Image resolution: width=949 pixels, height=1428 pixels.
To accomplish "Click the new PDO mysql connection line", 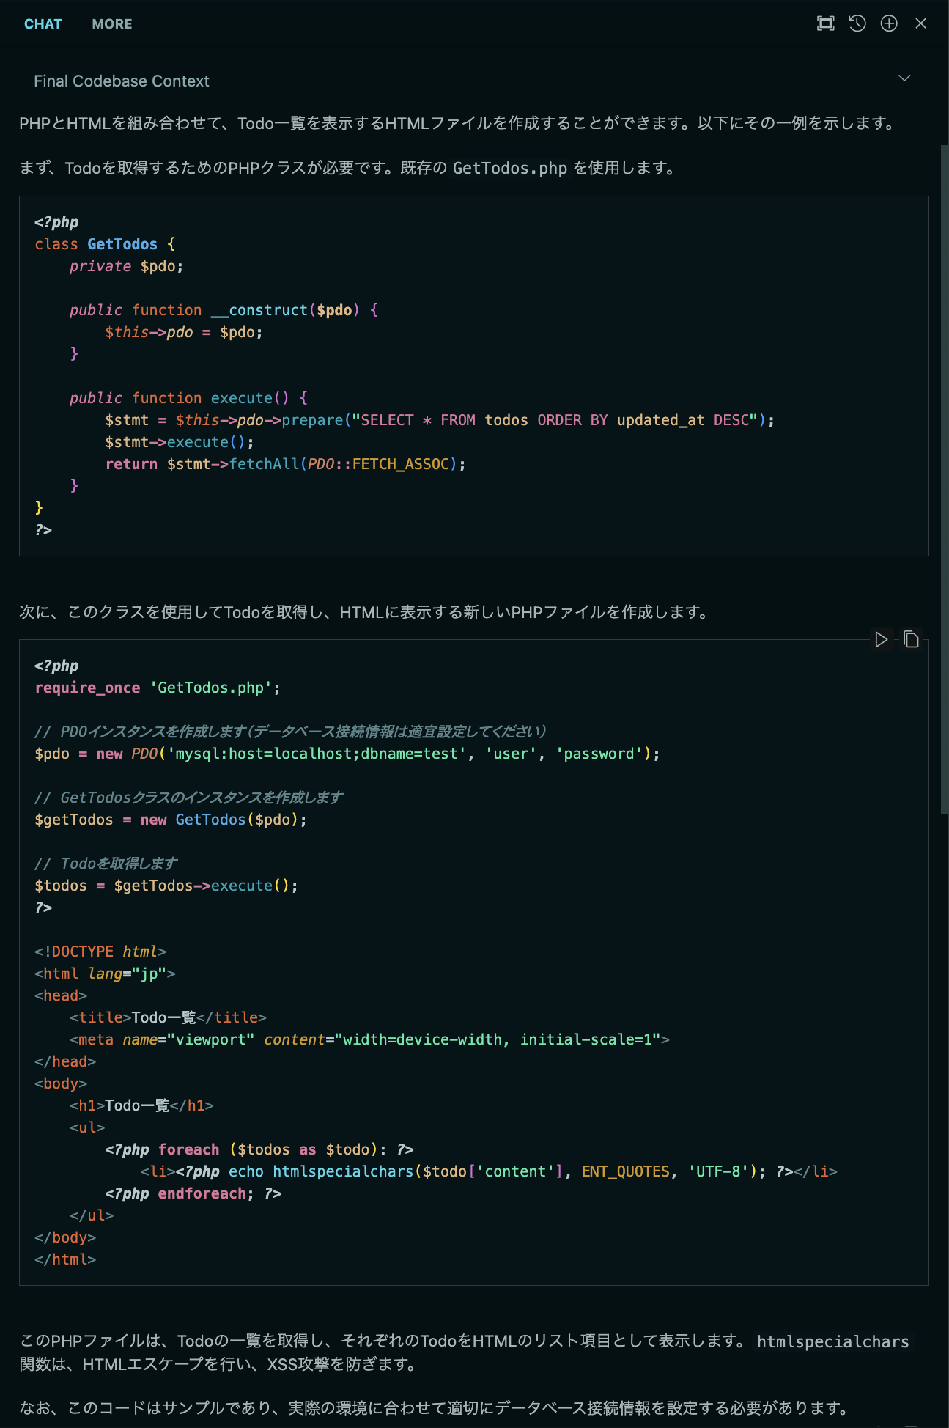I will [347, 754].
